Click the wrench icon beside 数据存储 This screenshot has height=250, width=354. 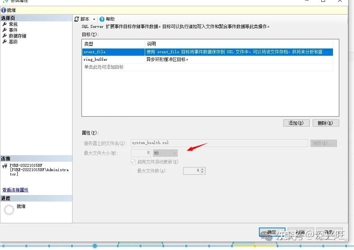4,36
